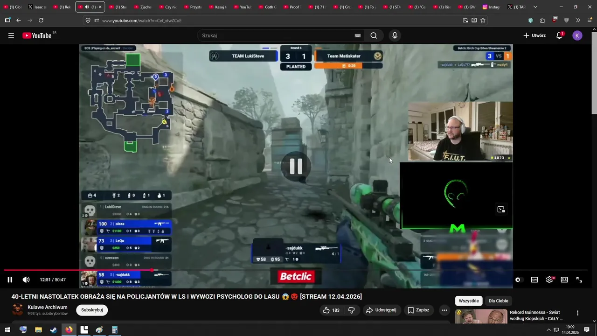
Task: Open the Utwórz create menu
Action: (534, 35)
